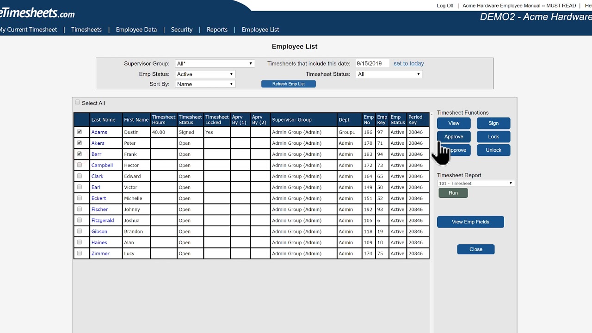Click the Signed status cell
Image resolution: width=592 pixels, height=333 pixels.
point(190,132)
